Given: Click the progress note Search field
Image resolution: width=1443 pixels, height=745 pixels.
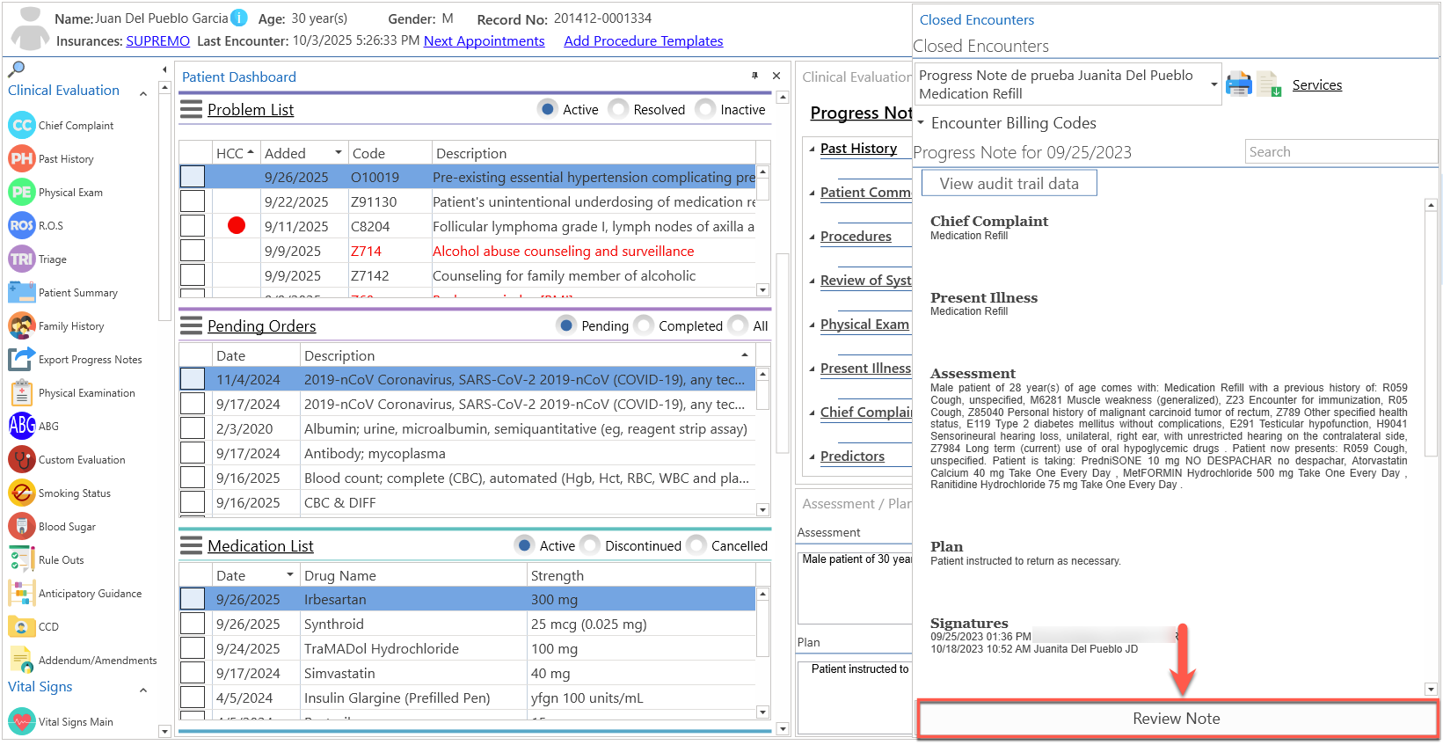Looking at the screenshot, I should (1340, 152).
